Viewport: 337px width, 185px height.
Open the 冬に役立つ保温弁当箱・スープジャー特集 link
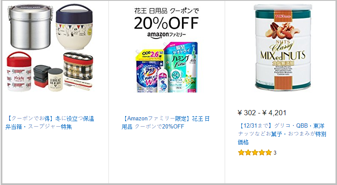tap(50, 122)
